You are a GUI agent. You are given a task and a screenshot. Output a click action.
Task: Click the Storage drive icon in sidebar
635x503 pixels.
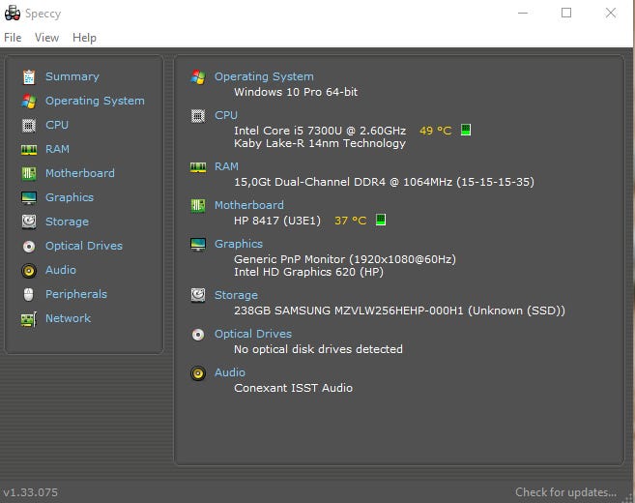pos(28,222)
